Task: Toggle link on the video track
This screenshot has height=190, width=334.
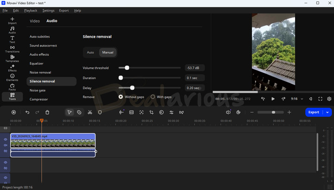Action: coord(6,151)
